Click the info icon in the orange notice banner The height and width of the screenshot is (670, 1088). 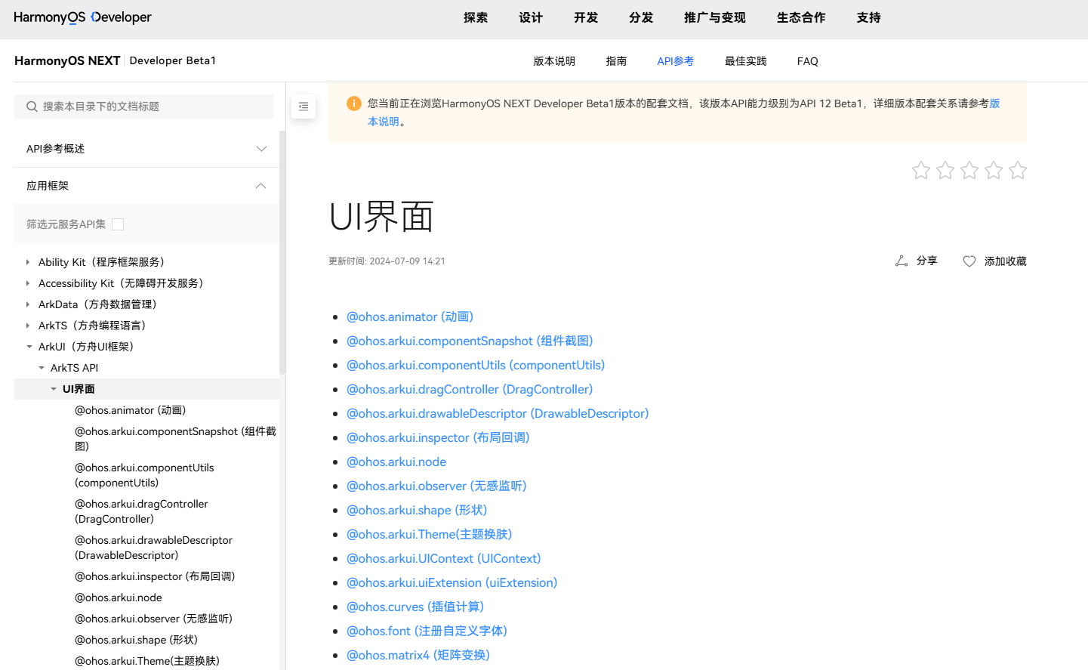pos(353,103)
